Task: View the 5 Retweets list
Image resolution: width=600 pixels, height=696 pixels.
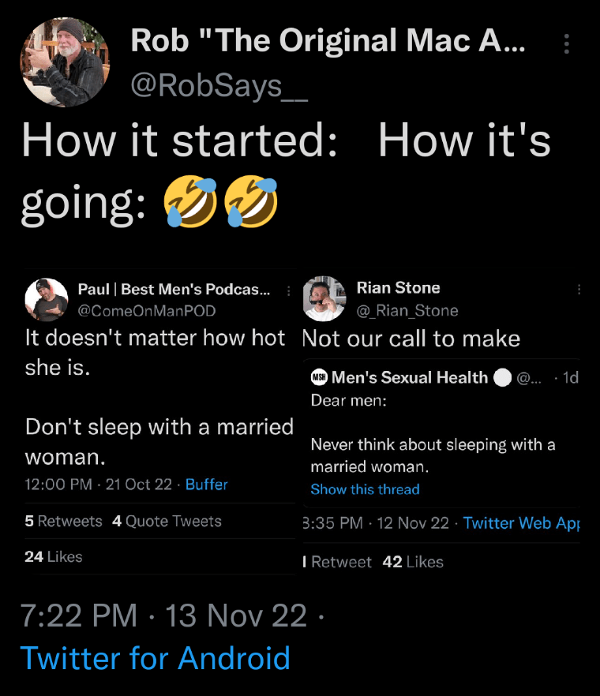Action: click(x=63, y=522)
